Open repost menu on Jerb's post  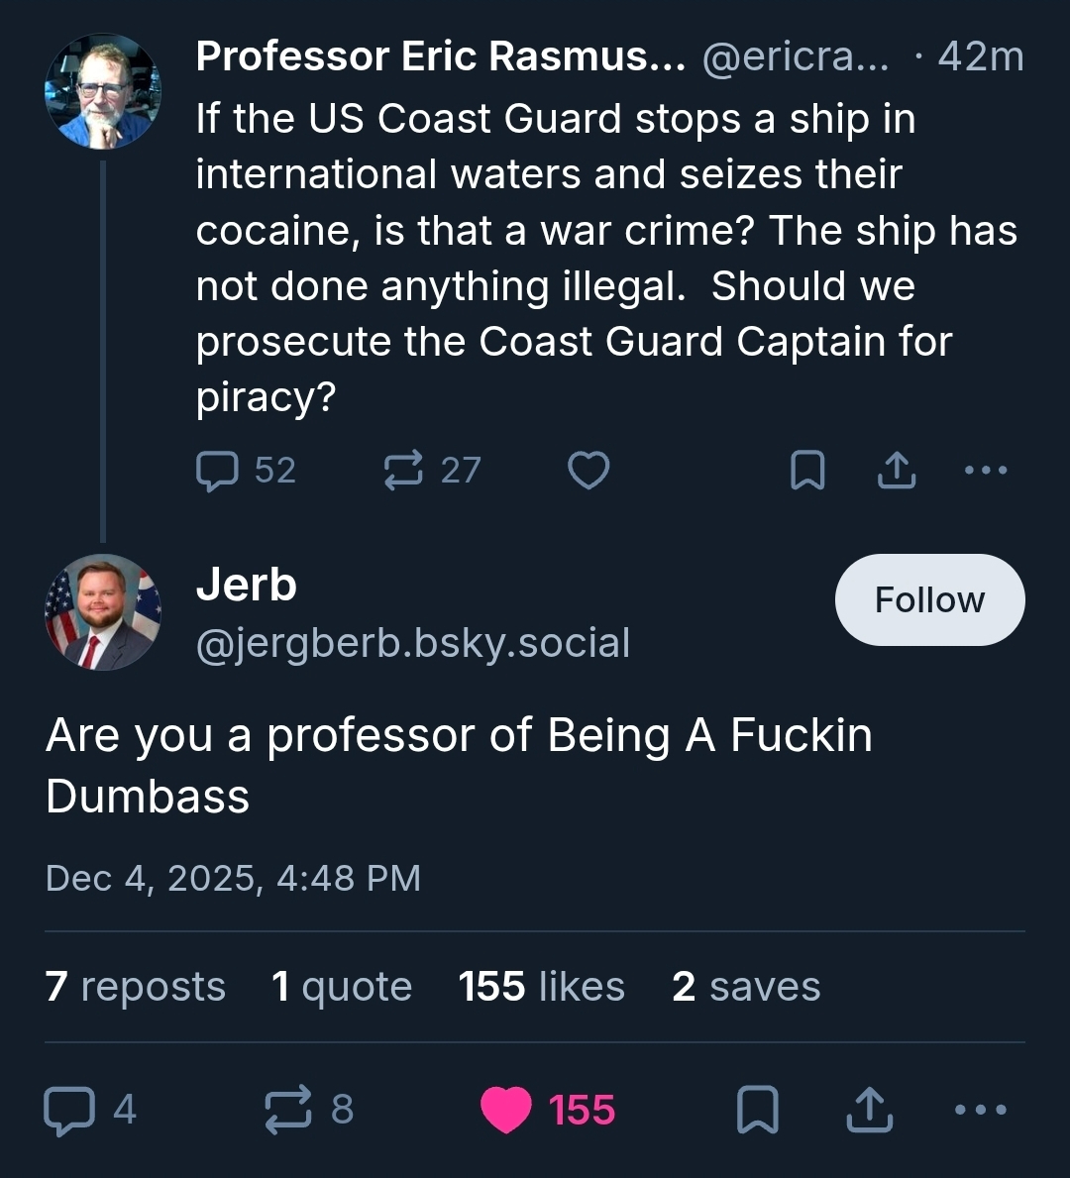[288, 1110]
